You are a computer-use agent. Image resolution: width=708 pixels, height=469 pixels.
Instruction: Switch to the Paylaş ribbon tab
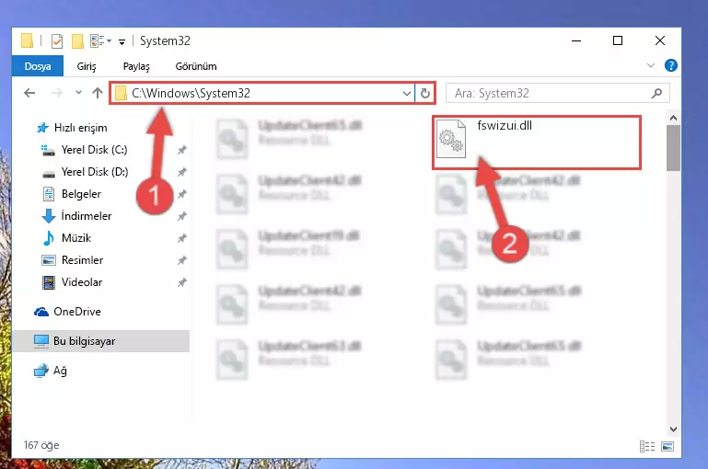(x=136, y=66)
